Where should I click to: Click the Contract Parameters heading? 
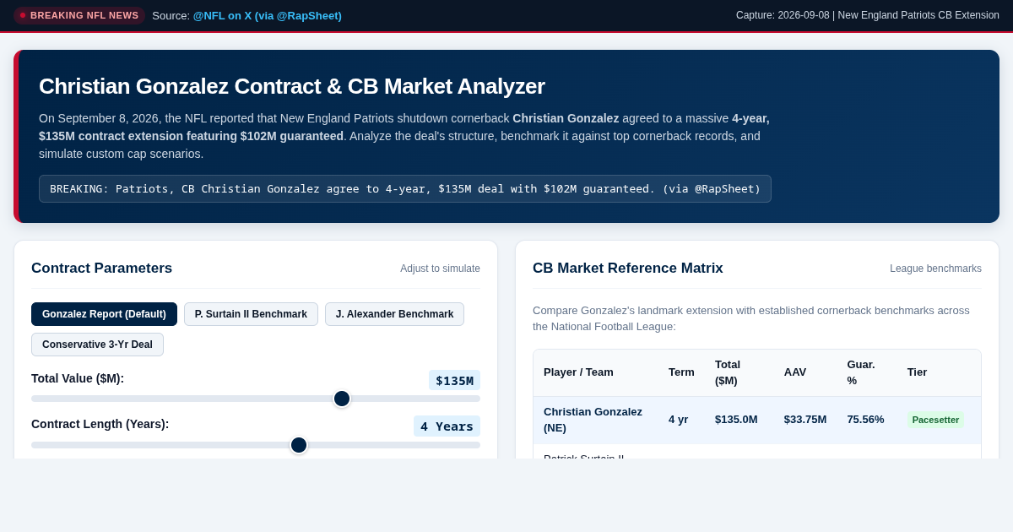101,269
